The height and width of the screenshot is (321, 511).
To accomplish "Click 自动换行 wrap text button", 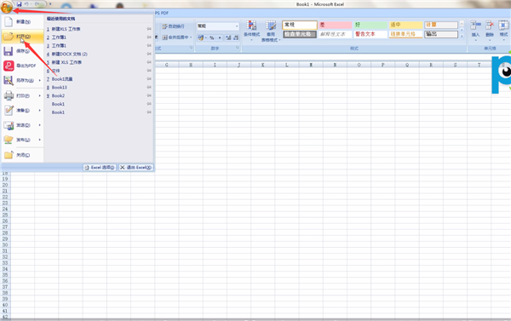I will (x=174, y=26).
